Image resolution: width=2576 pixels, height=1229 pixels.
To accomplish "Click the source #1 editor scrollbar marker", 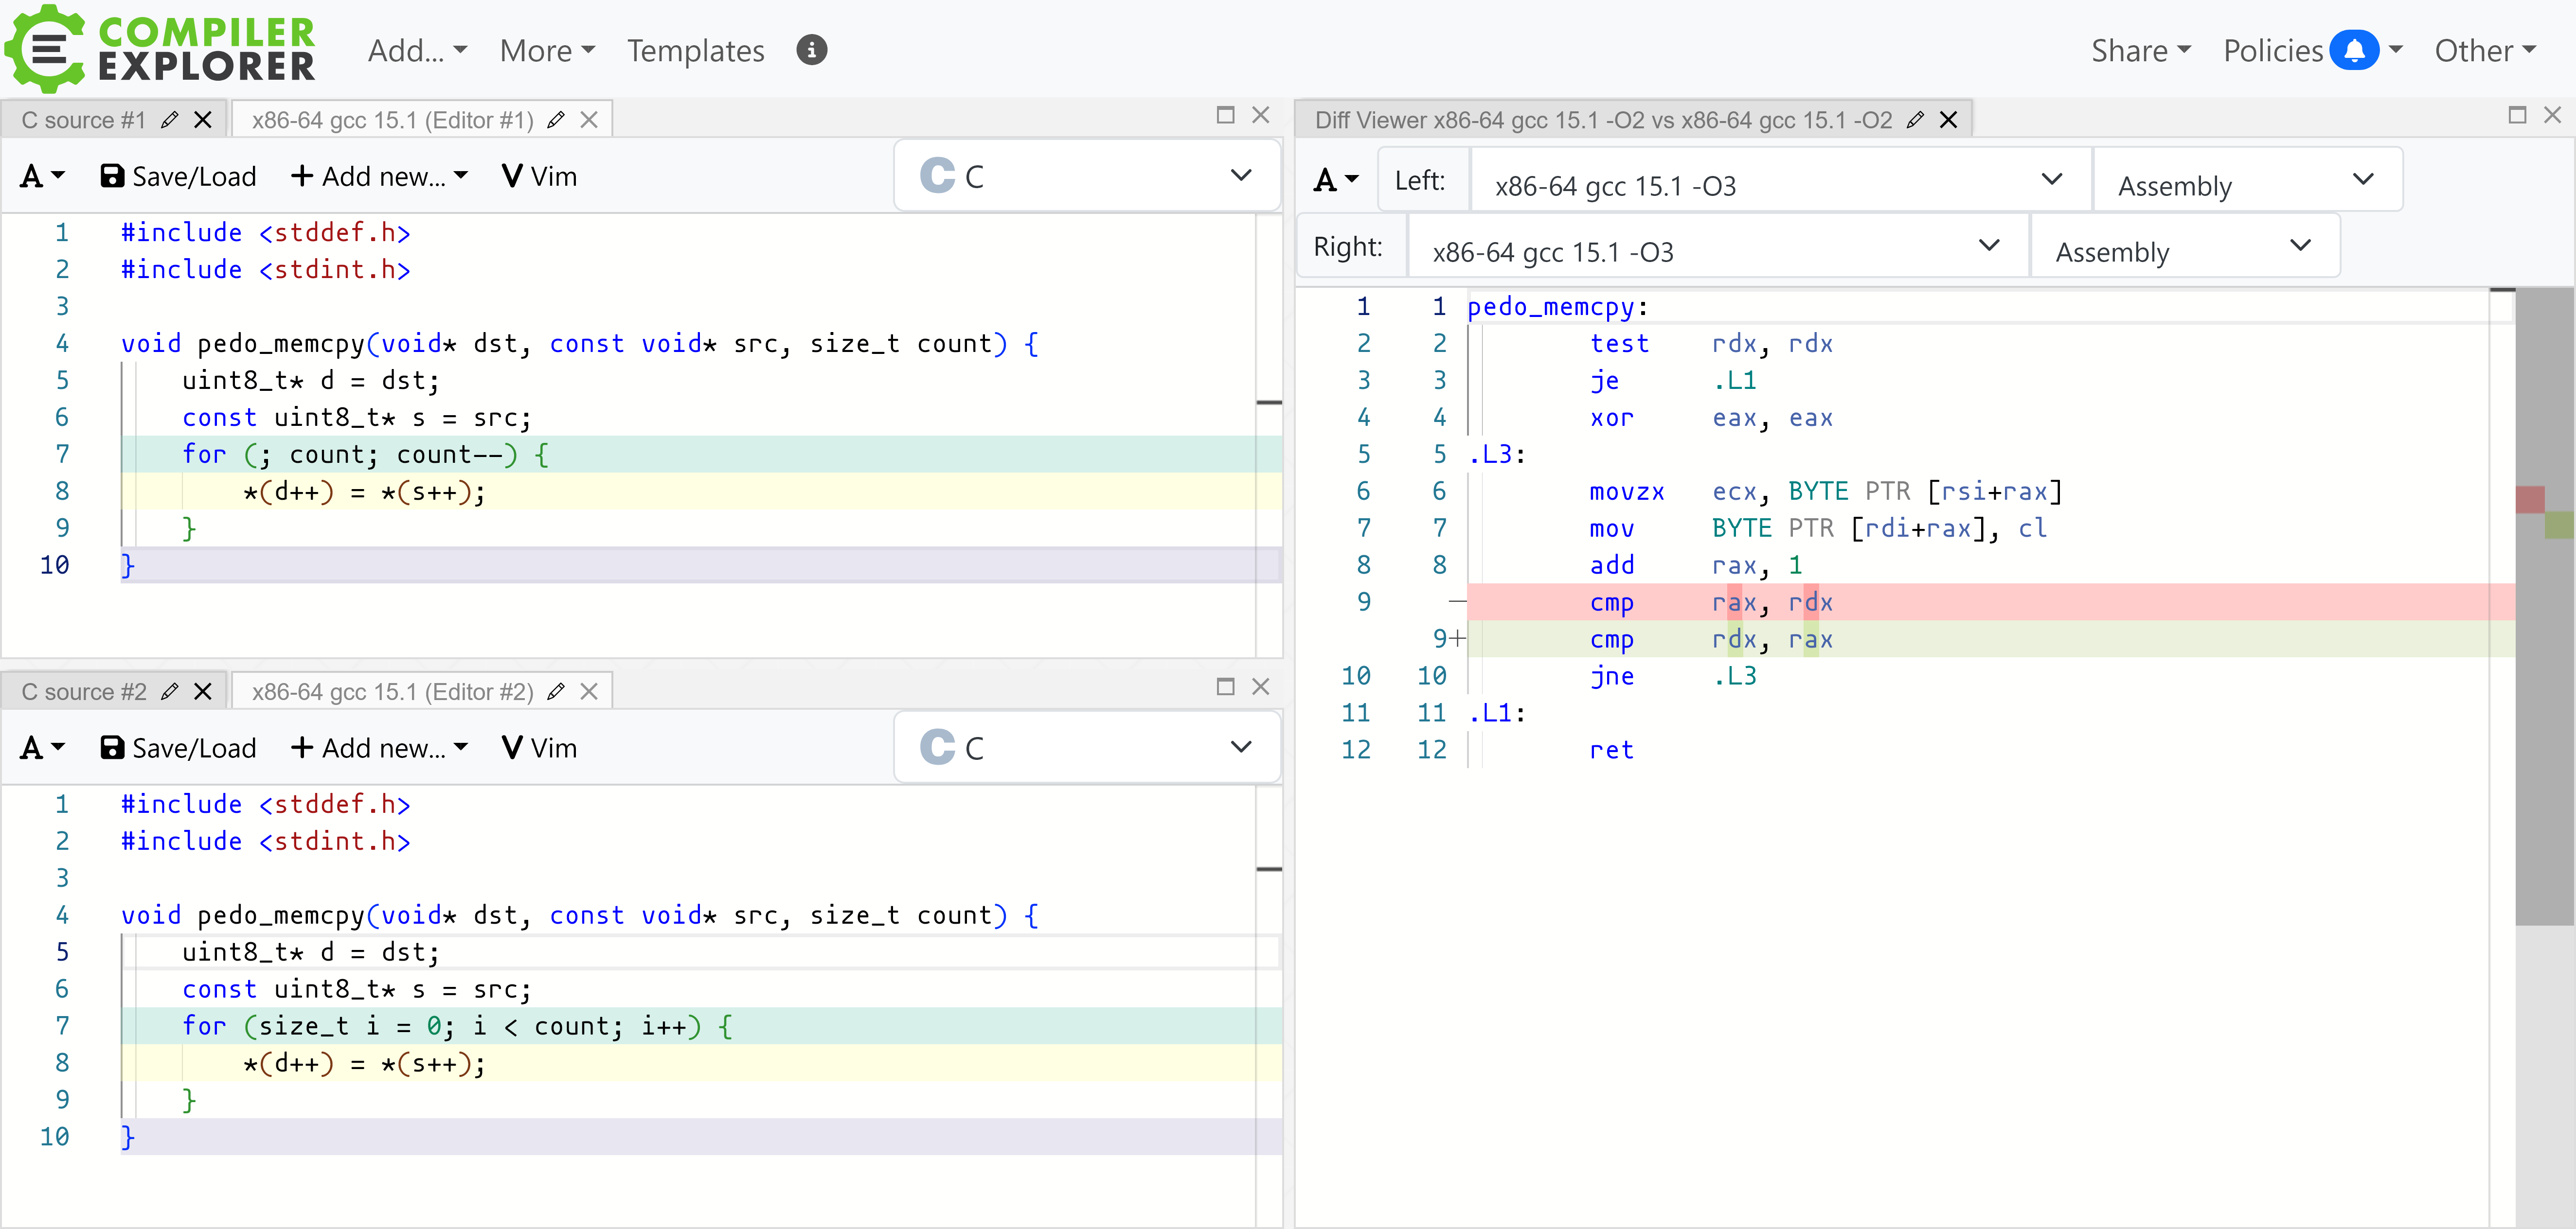I will click(x=1269, y=403).
